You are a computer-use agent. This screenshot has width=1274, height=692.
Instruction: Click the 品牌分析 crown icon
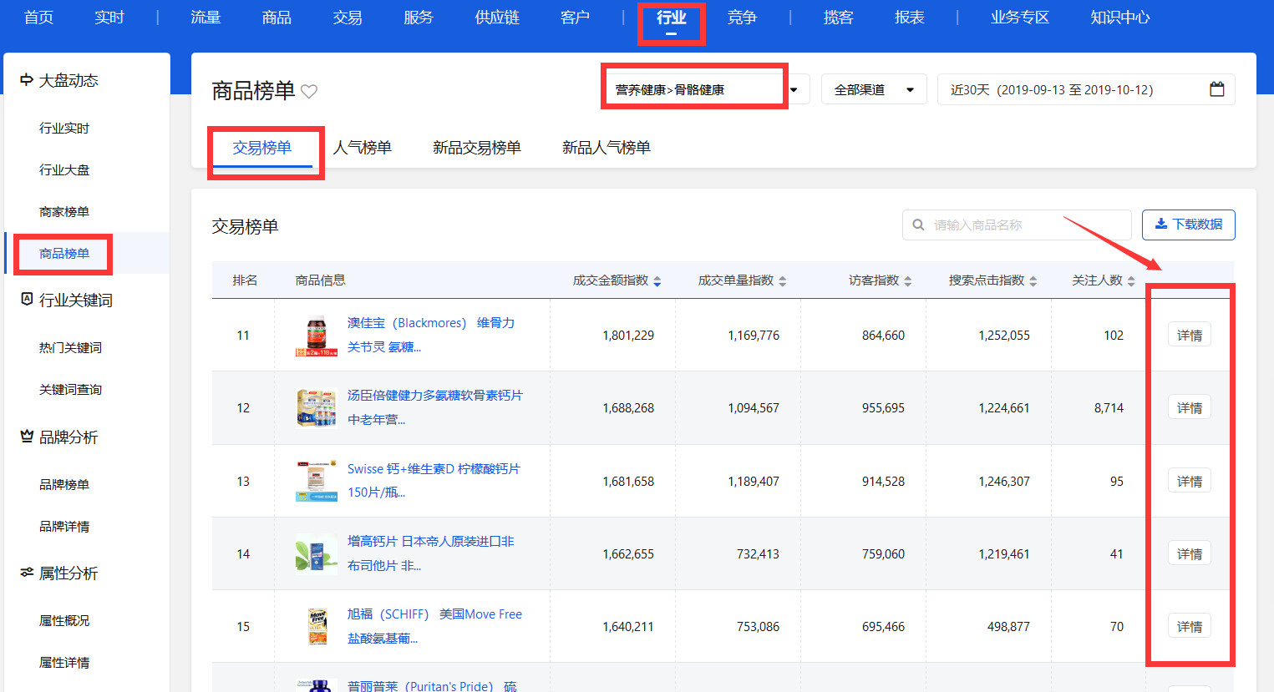27,436
